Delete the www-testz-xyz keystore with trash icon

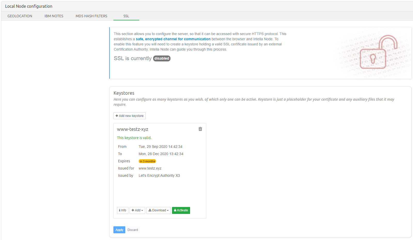200,129
